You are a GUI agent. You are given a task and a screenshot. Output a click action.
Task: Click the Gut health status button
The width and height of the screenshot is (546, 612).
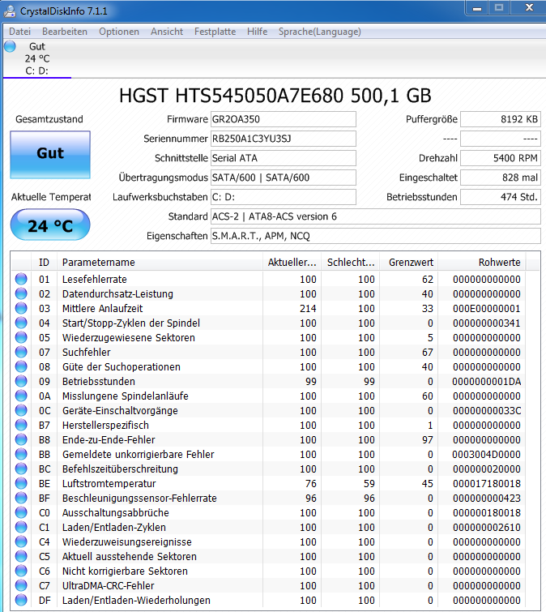click(x=50, y=155)
